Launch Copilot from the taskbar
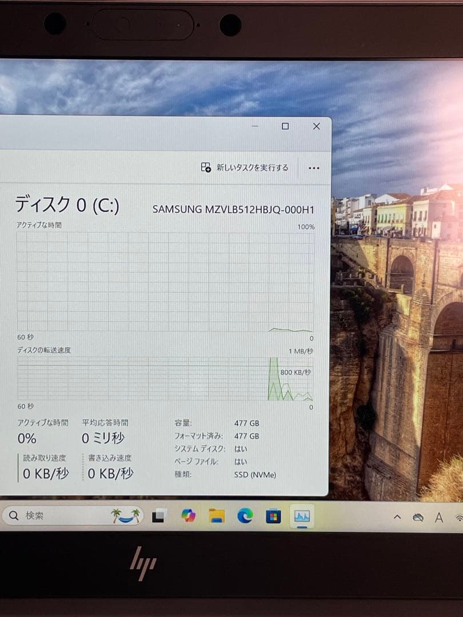The height and width of the screenshot is (617, 463). [x=189, y=517]
